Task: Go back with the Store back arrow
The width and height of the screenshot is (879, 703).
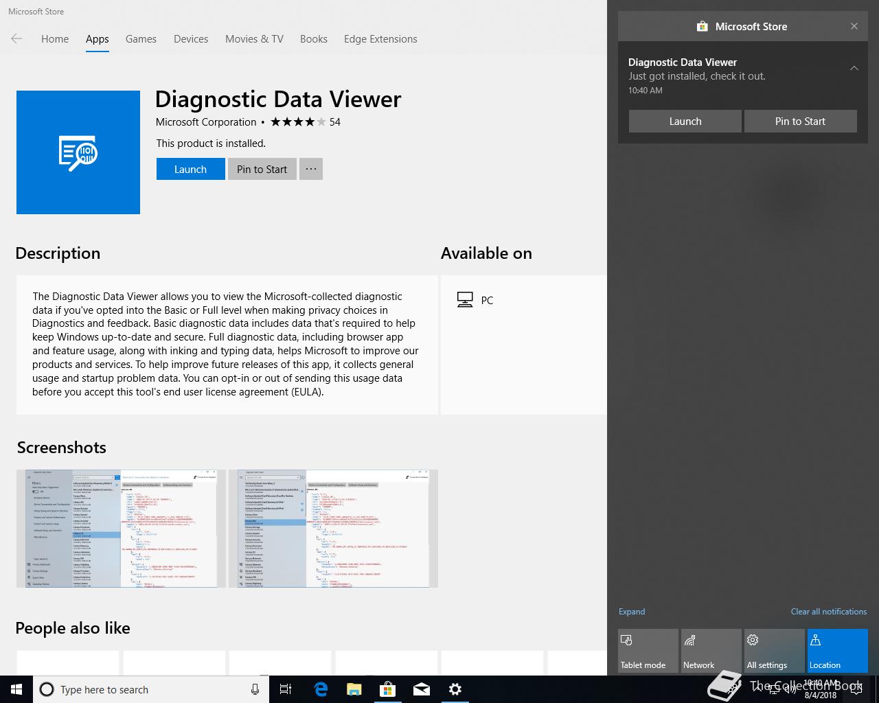Action: (x=16, y=39)
